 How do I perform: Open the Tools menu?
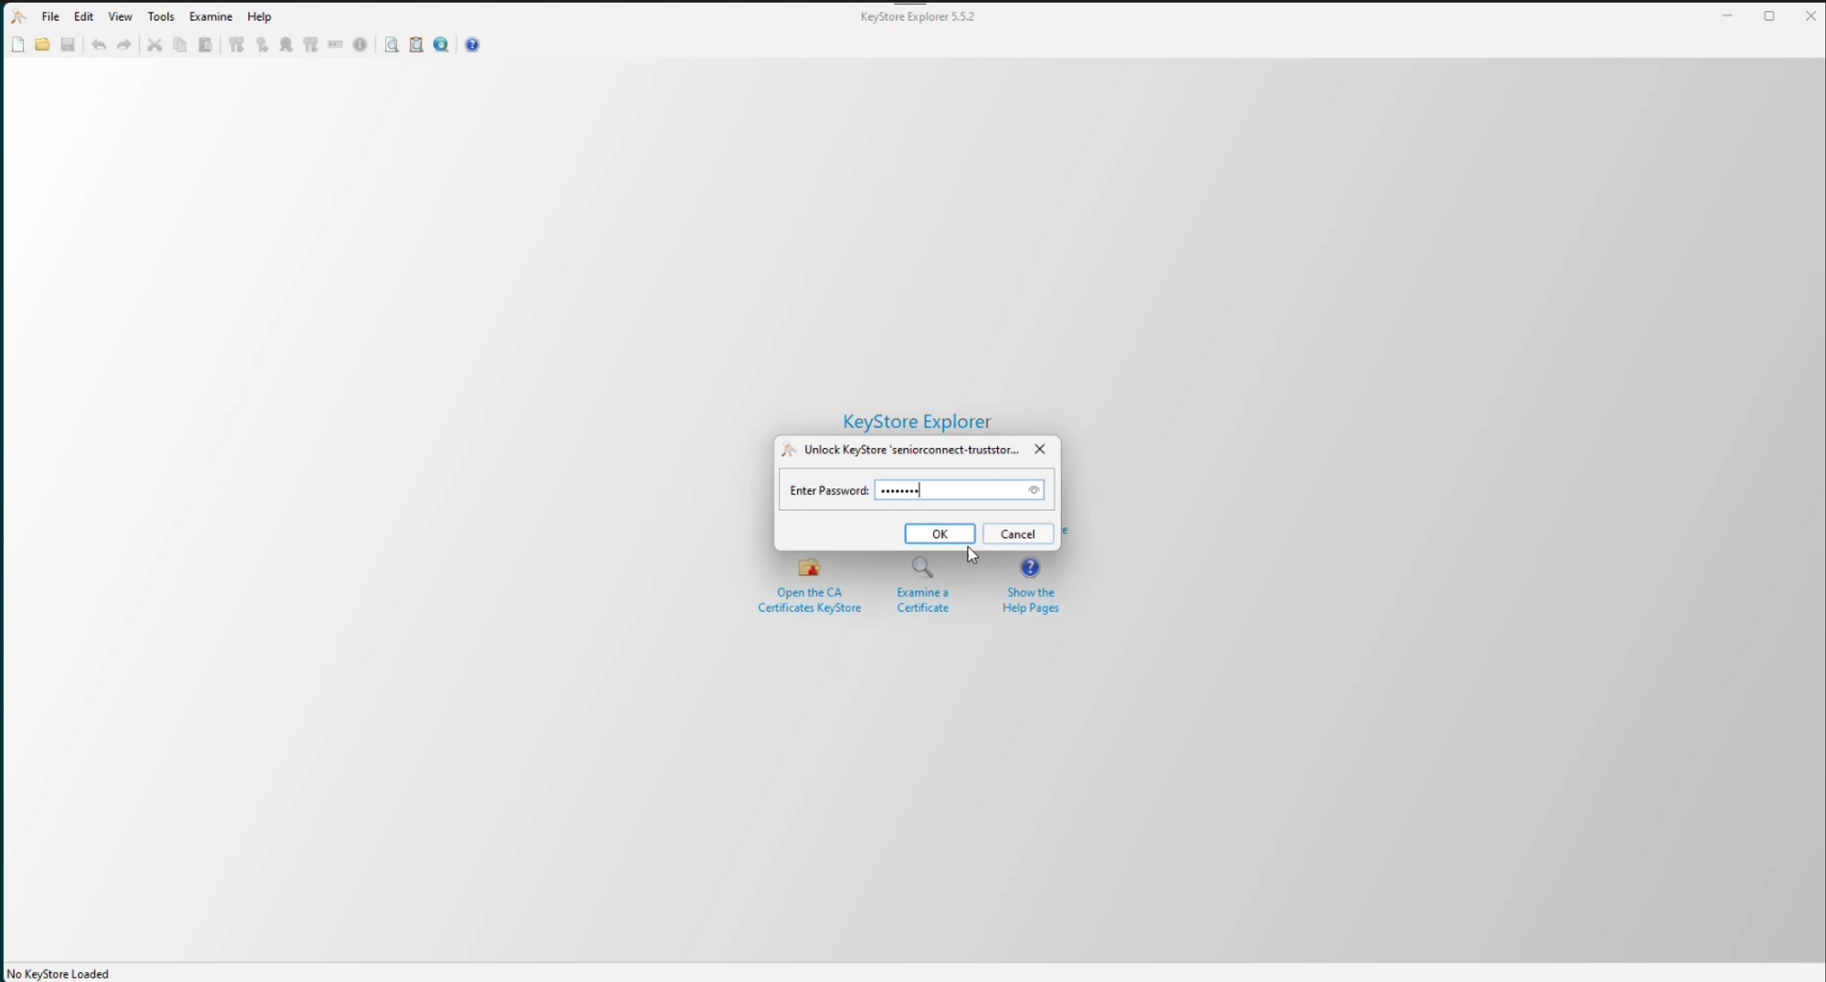161,16
